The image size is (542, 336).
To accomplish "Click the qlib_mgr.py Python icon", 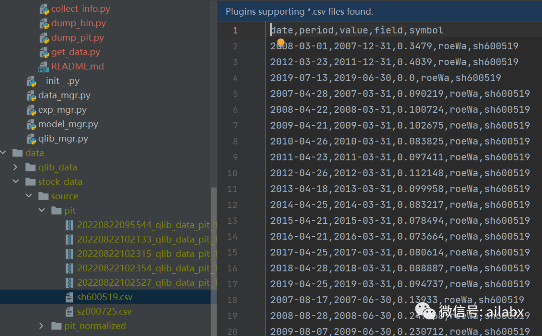I will (31, 139).
